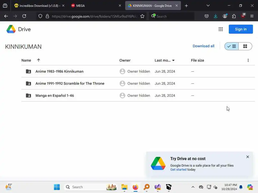Click the browser Search box
Viewport: 258px width, 193px height.
tap(172, 16)
